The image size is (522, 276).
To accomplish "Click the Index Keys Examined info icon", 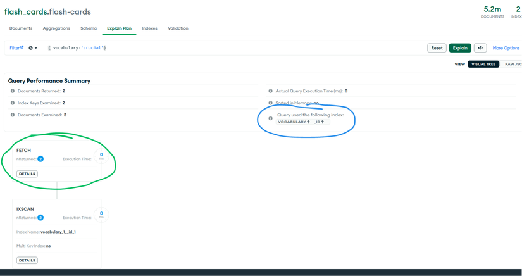I will point(13,103).
